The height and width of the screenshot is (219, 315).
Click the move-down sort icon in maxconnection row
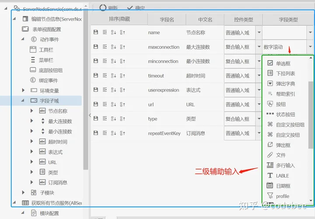114,47
